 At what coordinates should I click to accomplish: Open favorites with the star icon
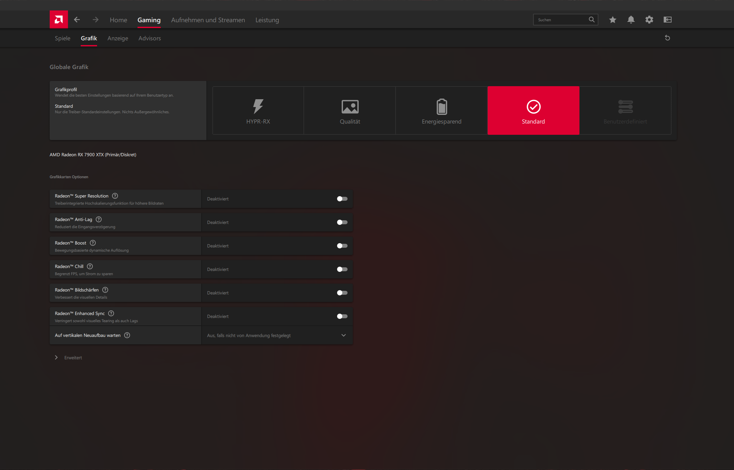click(x=612, y=20)
